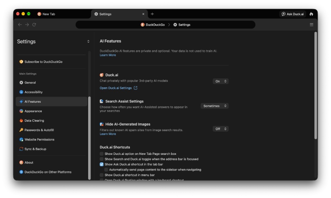Open DuckDuckGo on Other Platforms
331x198 pixels.
pyautogui.click(x=51, y=172)
